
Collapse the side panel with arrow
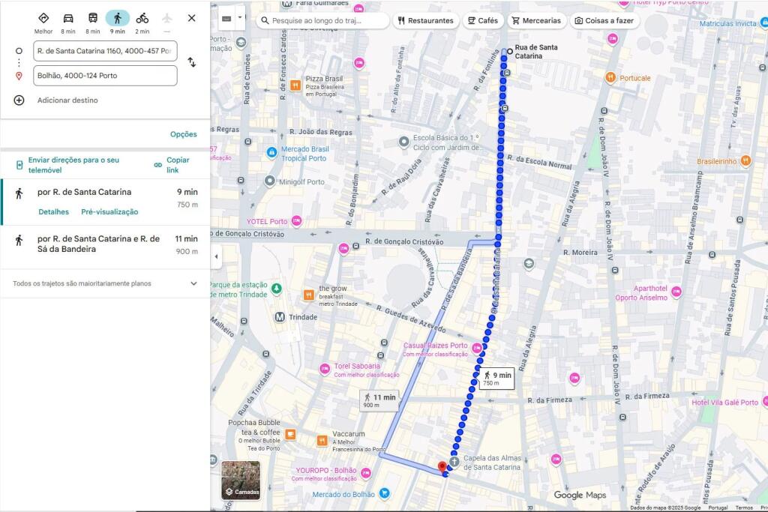click(217, 256)
